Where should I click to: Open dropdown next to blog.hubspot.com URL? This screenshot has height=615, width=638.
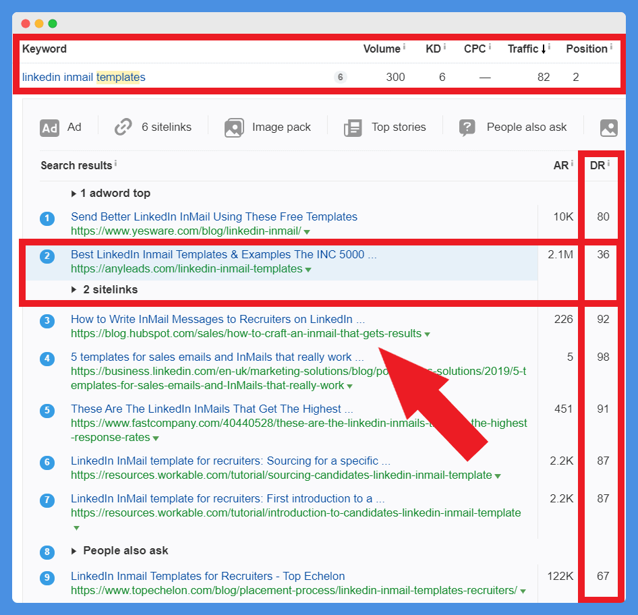427,334
